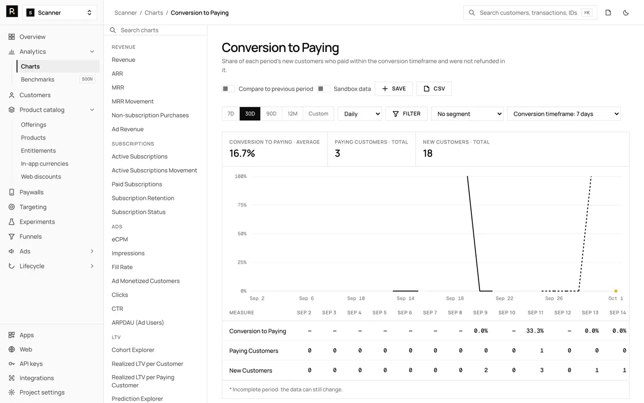Click the SAVE button
644x403 pixels.
coord(394,89)
